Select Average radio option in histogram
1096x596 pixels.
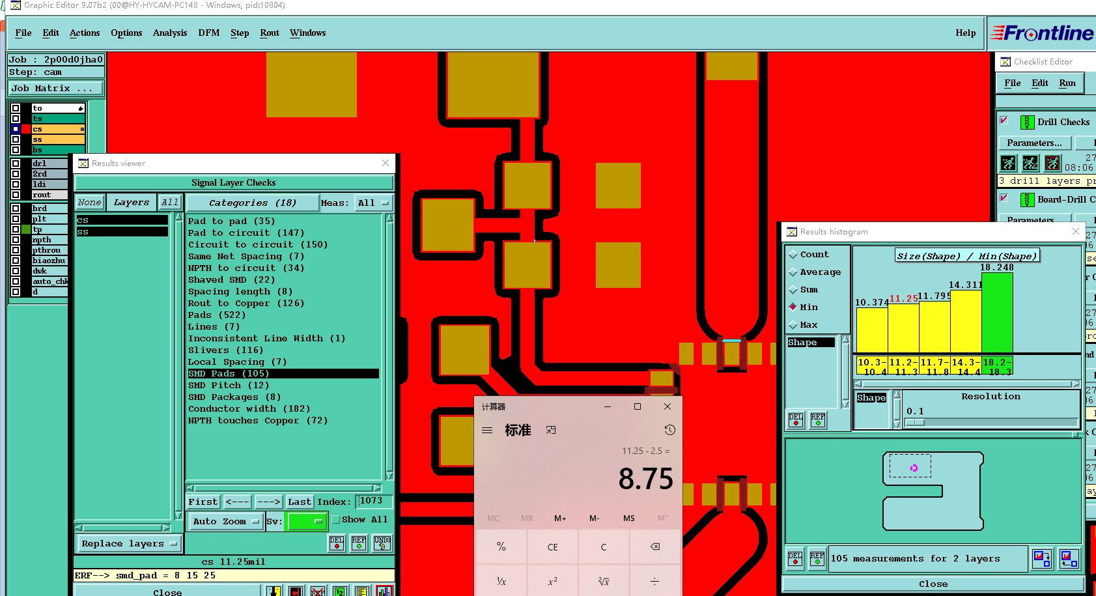pyautogui.click(x=814, y=272)
